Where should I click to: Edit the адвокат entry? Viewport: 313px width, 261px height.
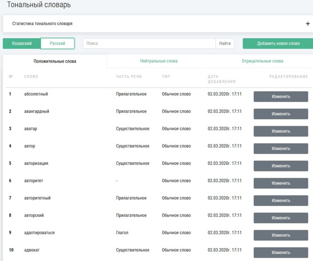281,252
